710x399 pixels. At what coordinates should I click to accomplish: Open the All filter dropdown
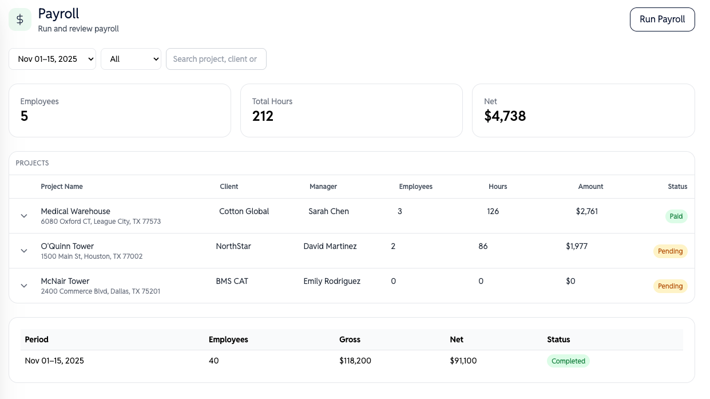click(x=130, y=59)
